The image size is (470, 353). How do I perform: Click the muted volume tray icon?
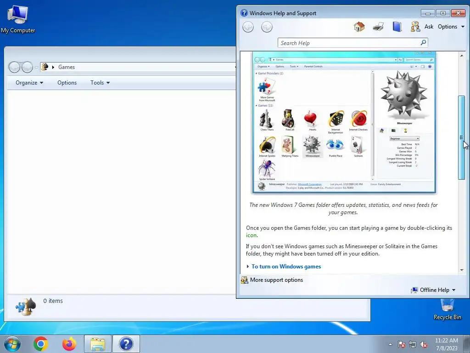tap(424, 344)
